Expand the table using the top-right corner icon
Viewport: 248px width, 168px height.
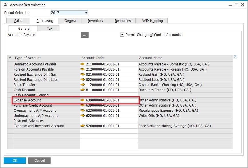pyautogui.click(x=235, y=57)
